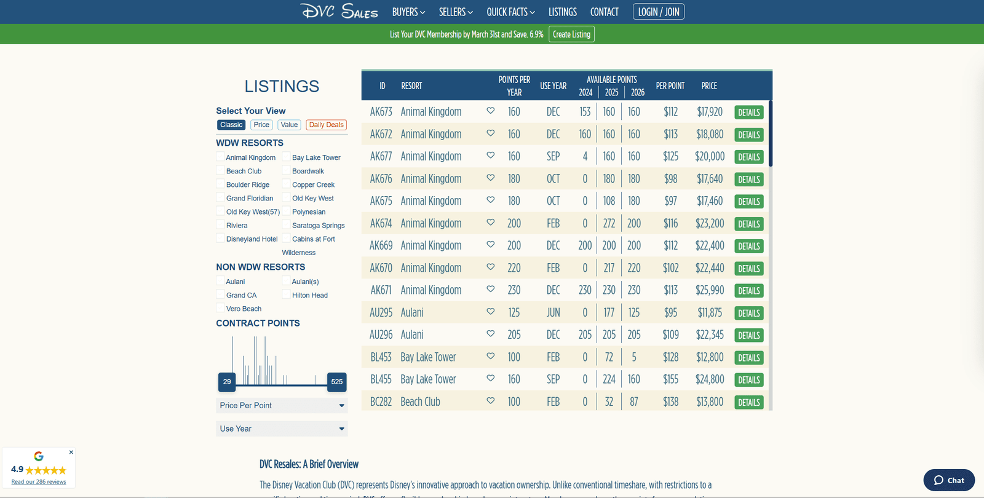Check the Polynesian resort filter
Screen dimensions: 984x498
[286, 211]
